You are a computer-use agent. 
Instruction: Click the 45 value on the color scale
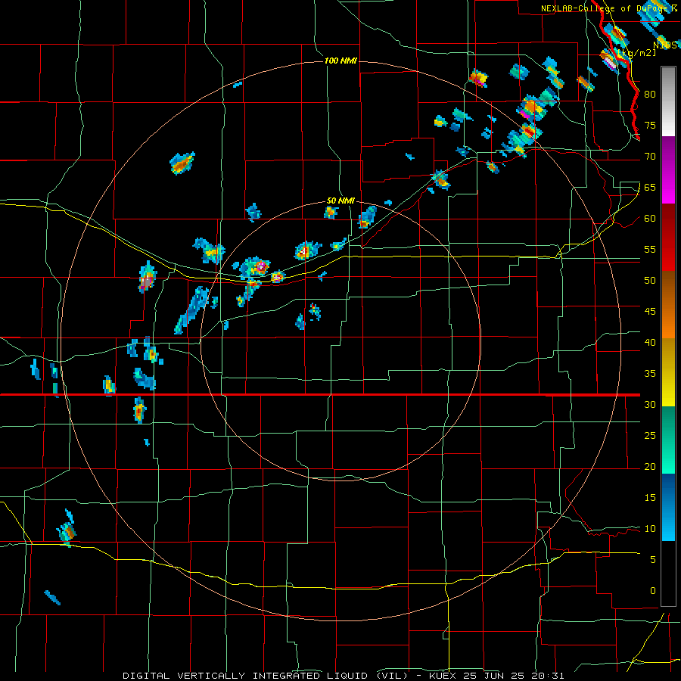pyautogui.click(x=650, y=312)
